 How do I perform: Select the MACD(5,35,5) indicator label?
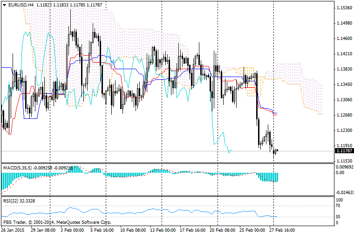click(x=18, y=168)
